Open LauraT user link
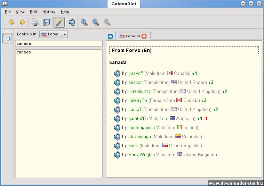The image size is (264, 186). click(135, 110)
